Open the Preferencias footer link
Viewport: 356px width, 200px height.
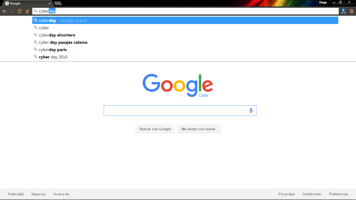click(x=339, y=194)
